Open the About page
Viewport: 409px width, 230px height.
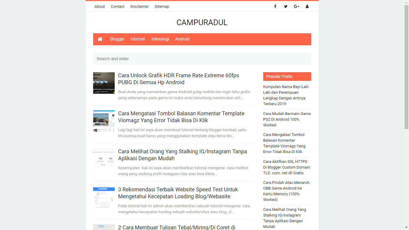pyautogui.click(x=100, y=6)
